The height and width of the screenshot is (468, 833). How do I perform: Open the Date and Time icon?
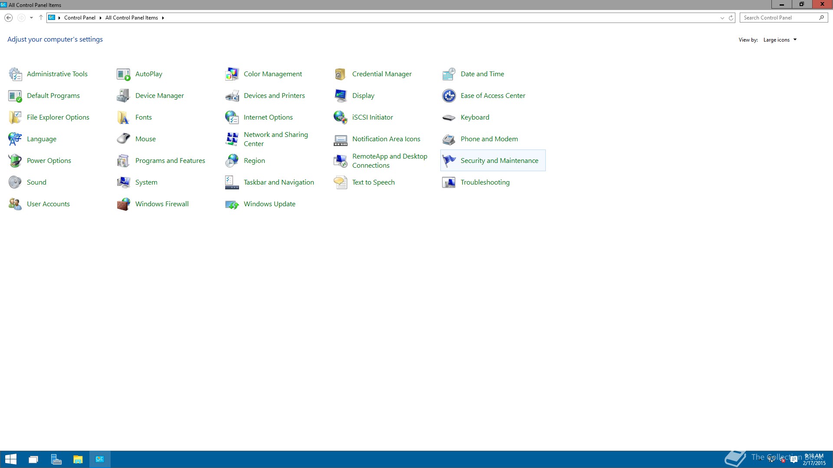coord(449,74)
